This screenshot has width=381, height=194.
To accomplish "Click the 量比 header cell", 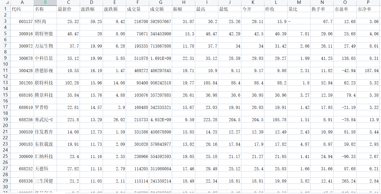I will point(299,9).
